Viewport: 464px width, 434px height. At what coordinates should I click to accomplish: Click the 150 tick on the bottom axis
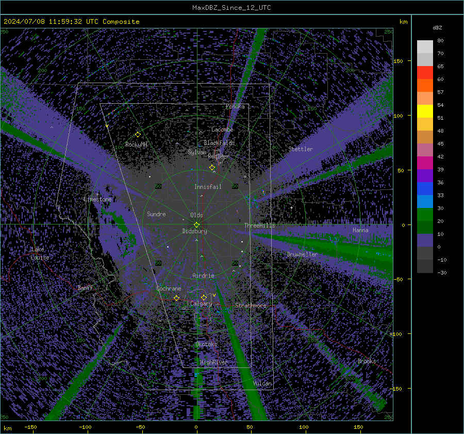coord(358,427)
